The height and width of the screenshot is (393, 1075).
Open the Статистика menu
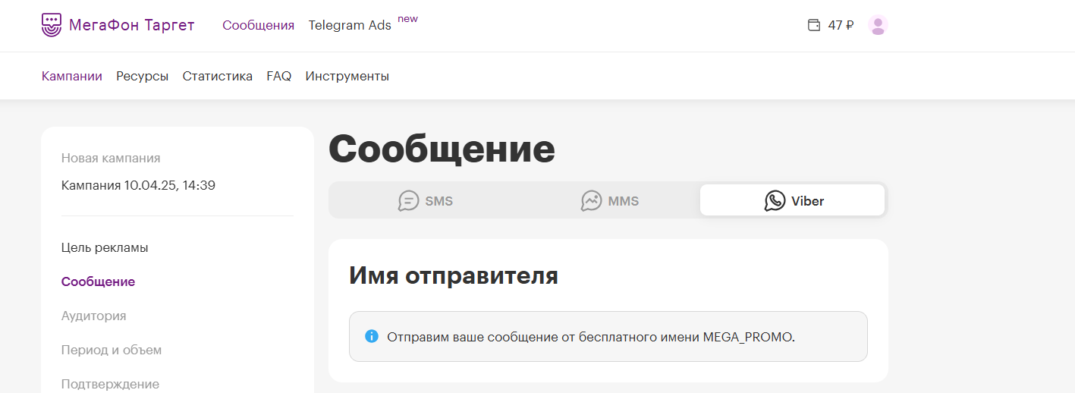click(x=218, y=76)
